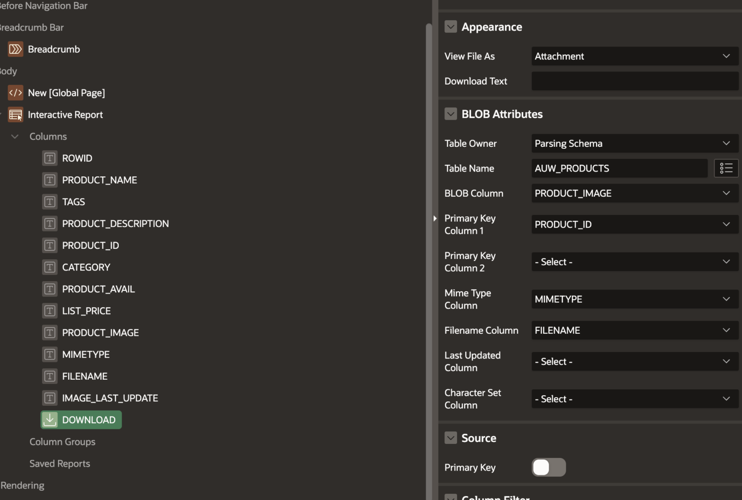The image size is (742, 500).
Task: Click the MIMETYPE column type icon
Action: pos(49,354)
